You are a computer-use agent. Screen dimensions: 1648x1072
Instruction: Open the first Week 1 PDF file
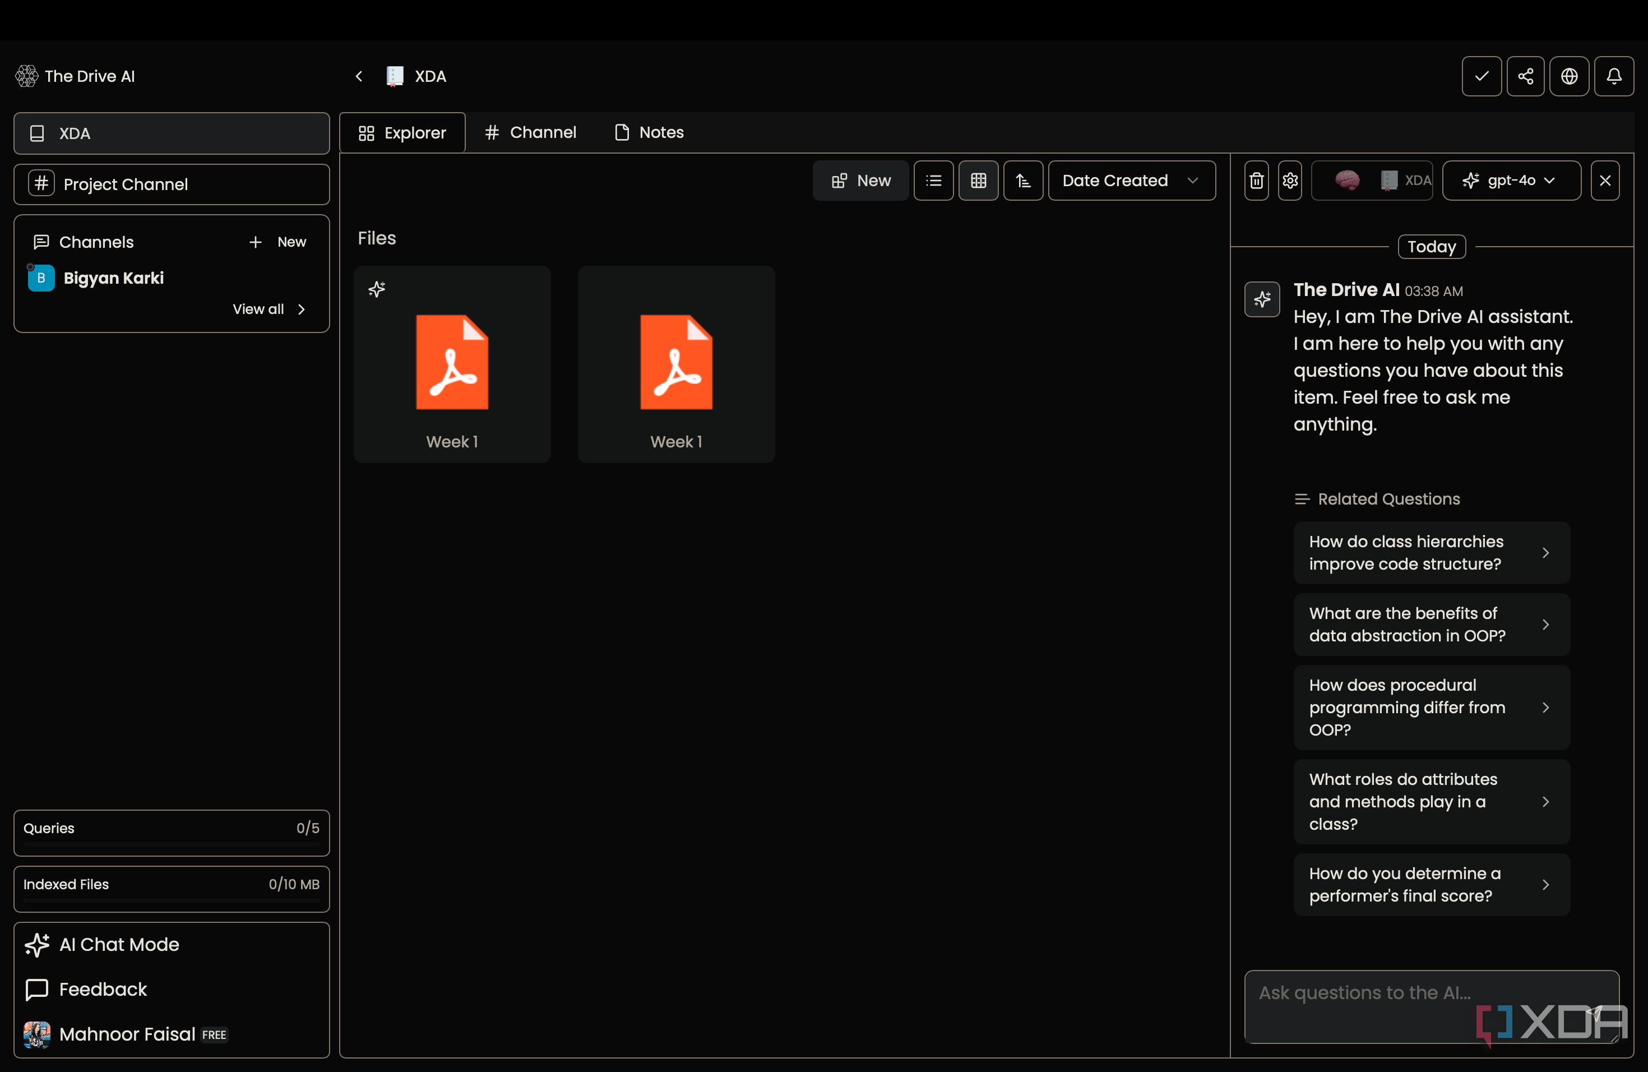point(452,364)
